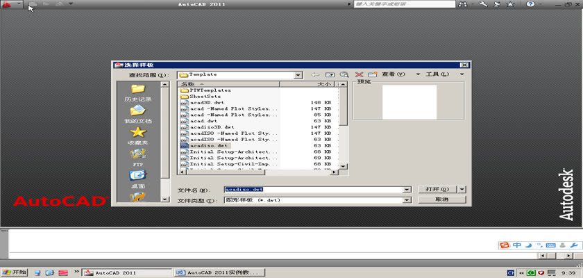
Task: Select 我的文档 My Documents shortcut
Action: pos(138,114)
